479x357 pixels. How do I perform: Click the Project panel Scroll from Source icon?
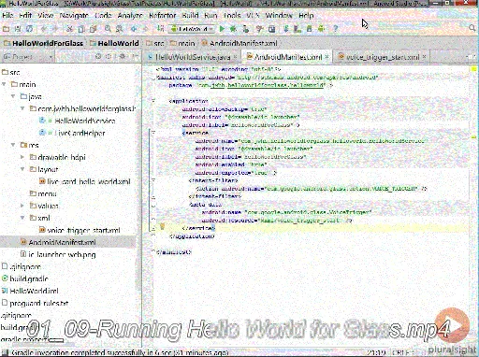[x=98, y=57]
